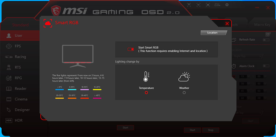Screen dimensions: 276x137
Task: Open the Smart RGB cloud toolbar icon
Action: [208, 5]
